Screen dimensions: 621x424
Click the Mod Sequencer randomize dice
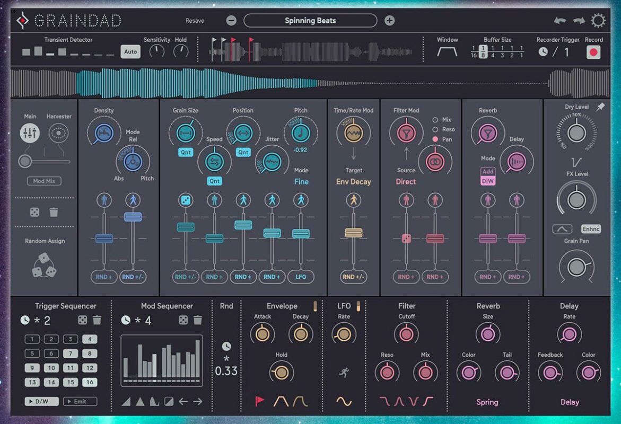click(x=183, y=320)
